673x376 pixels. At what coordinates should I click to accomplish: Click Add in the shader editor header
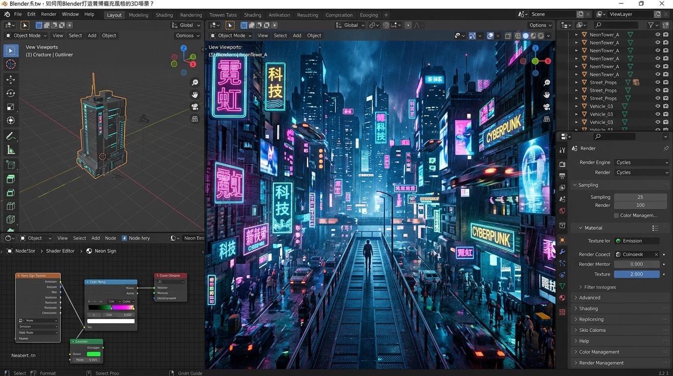95,238
